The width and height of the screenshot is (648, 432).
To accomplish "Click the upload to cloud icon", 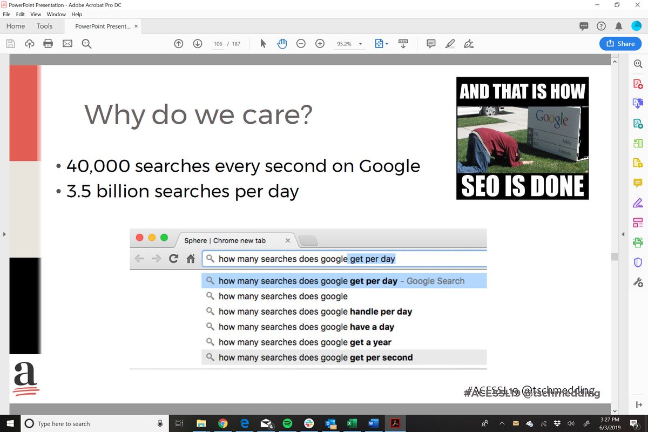I will (x=29, y=44).
